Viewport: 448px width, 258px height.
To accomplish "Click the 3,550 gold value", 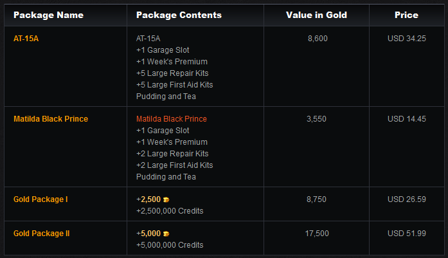I will pos(318,119).
